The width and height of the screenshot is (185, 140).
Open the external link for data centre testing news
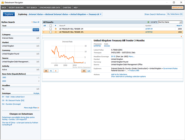(26, 119)
